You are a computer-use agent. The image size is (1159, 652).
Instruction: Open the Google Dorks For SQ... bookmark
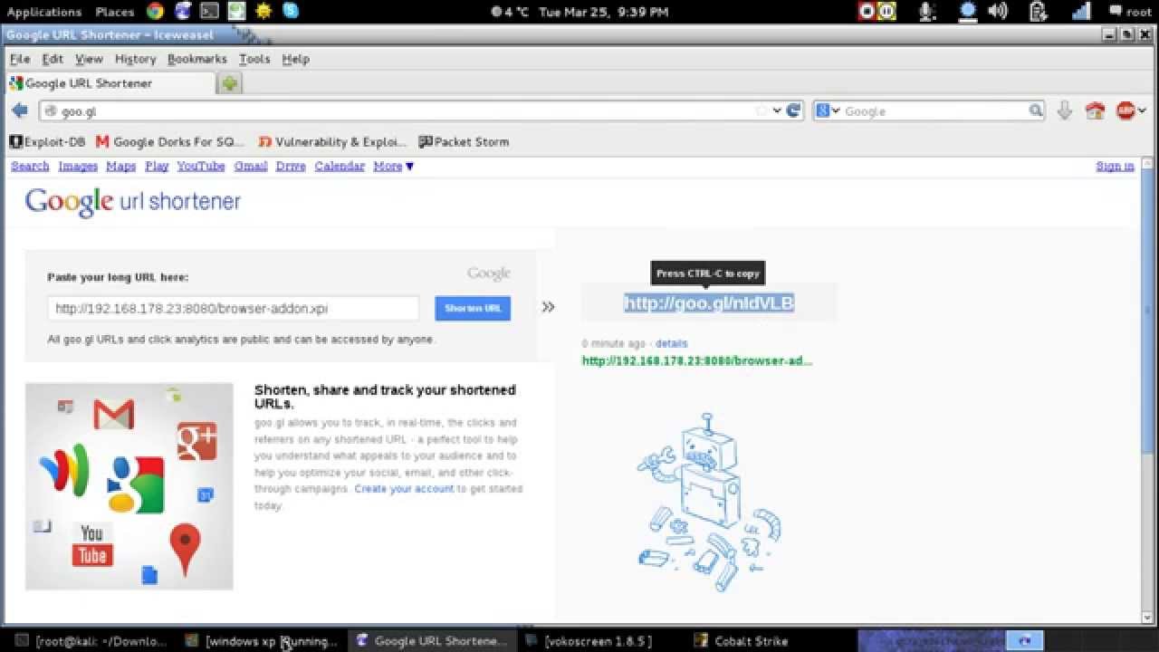(x=170, y=142)
